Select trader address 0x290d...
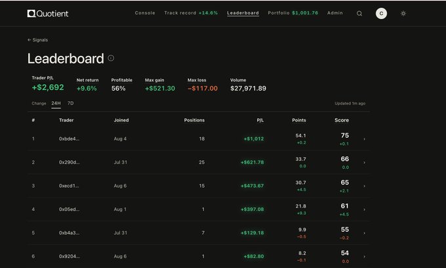 point(70,162)
